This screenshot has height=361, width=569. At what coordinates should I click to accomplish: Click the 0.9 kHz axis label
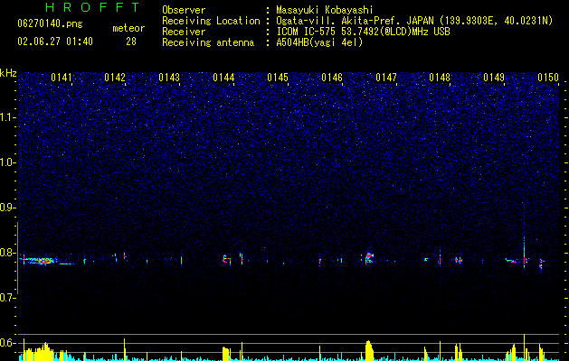tap(8, 208)
